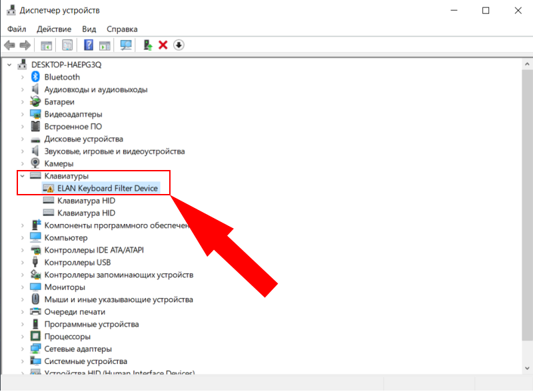The height and width of the screenshot is (392, 533).
Task: Expand the Видеоадаптеры category
Action: tap(23, 114)
